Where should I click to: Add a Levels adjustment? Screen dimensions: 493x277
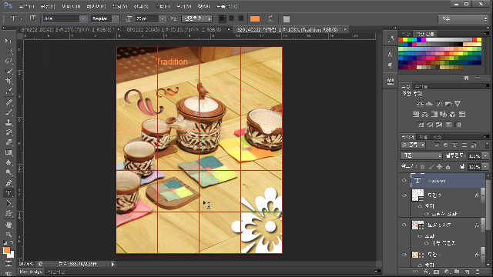point(430,104)
